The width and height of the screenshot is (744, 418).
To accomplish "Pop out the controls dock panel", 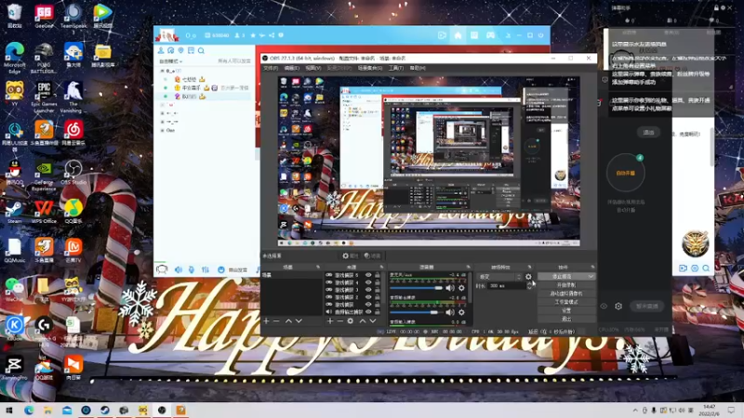I will click(x=592, y=268).
